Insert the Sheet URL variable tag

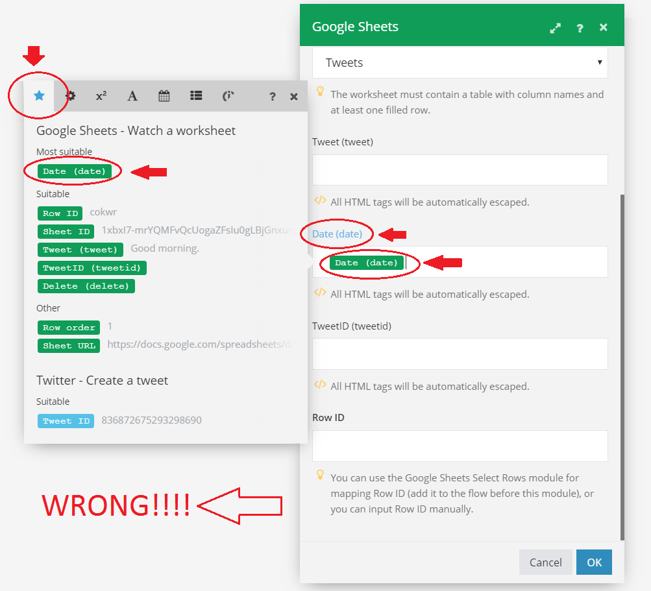click(x=69, y=346)
